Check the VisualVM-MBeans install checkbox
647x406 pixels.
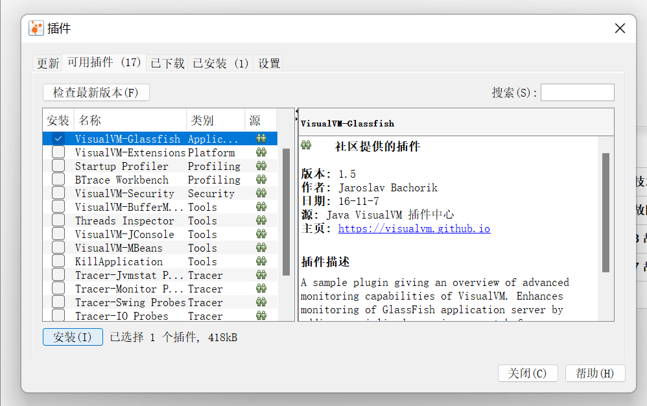[58, 248]
